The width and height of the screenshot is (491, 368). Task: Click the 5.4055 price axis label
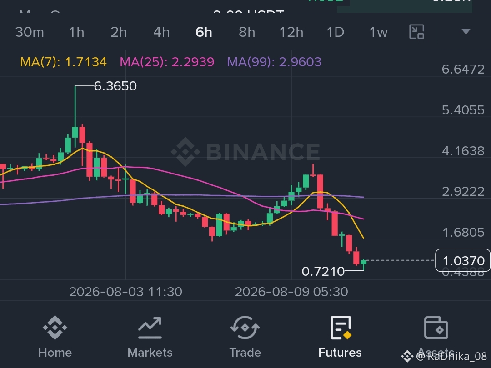coord(463,110)
